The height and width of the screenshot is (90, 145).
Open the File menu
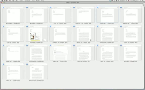(10, 1)
